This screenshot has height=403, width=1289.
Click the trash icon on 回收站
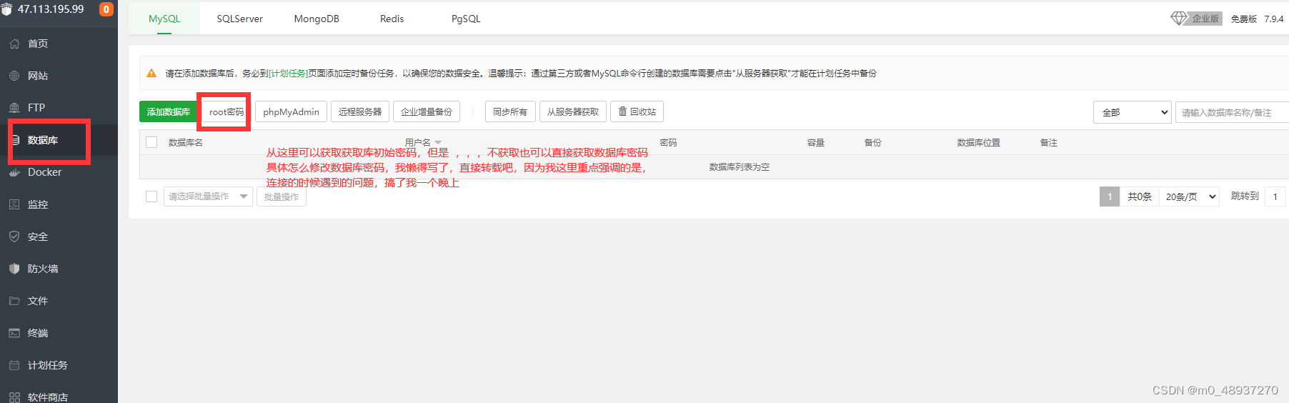coord(622,111)
